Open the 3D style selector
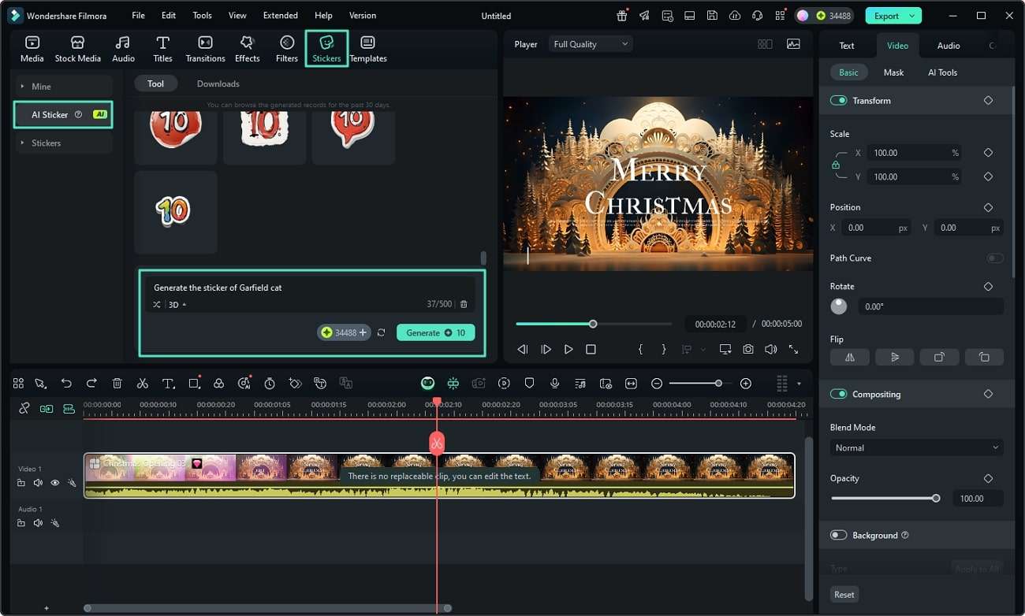 pos(177,305)
